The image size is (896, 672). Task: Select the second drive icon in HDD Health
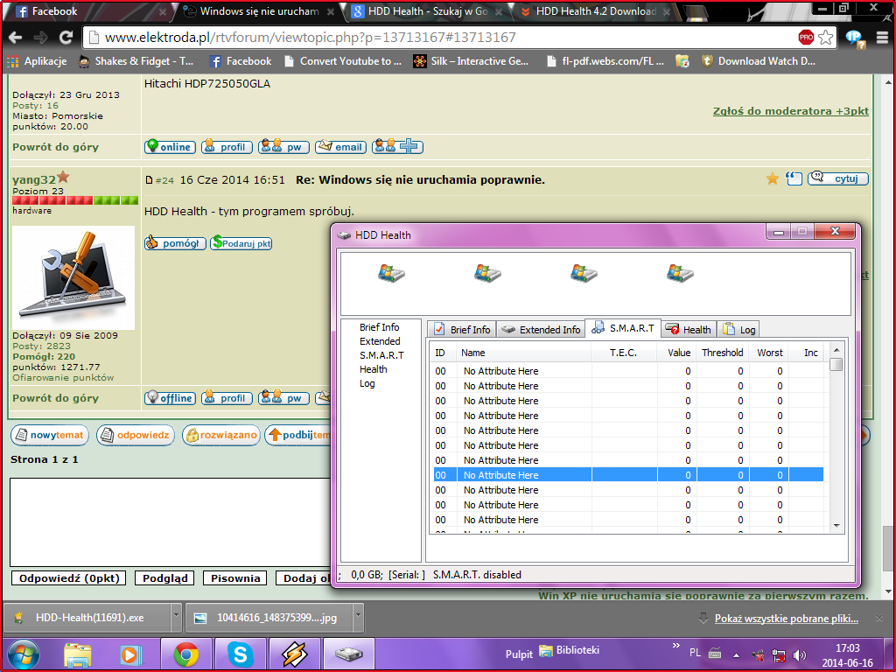point(487,273)
